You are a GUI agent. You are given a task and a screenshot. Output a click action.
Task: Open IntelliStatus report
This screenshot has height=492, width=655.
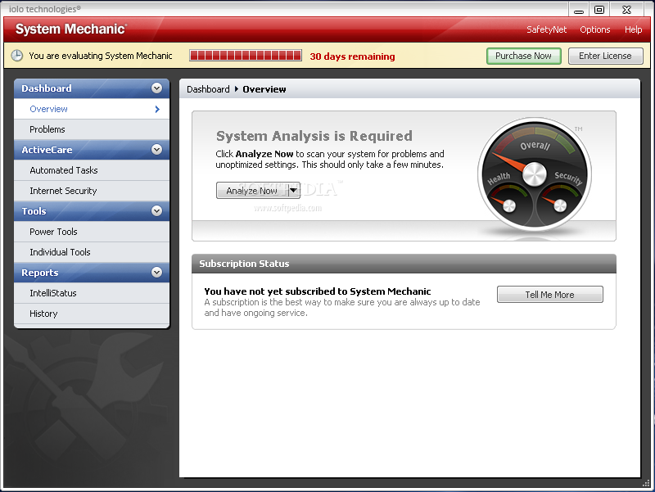coord(92,293)
